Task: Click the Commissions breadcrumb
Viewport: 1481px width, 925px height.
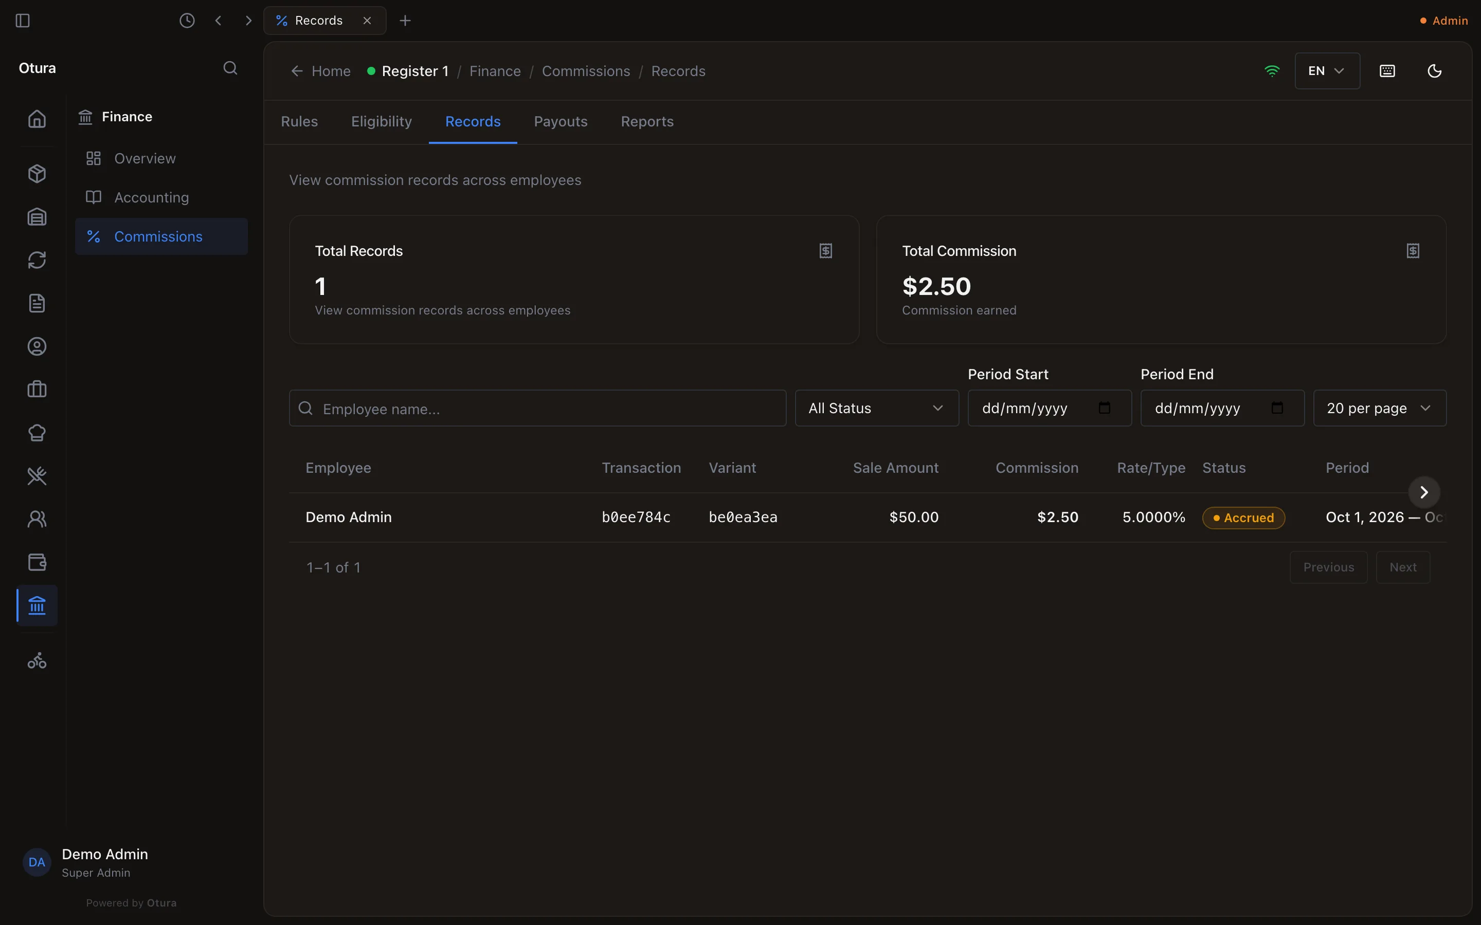Action: point(586,71)
